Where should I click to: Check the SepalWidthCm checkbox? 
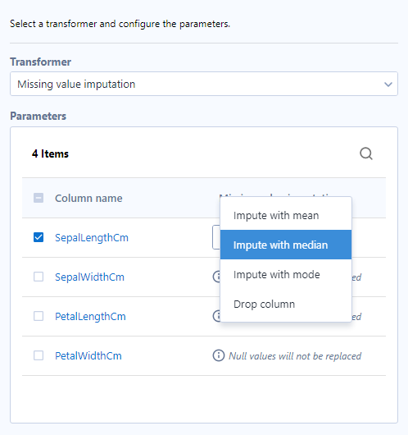tap(39, 277)
